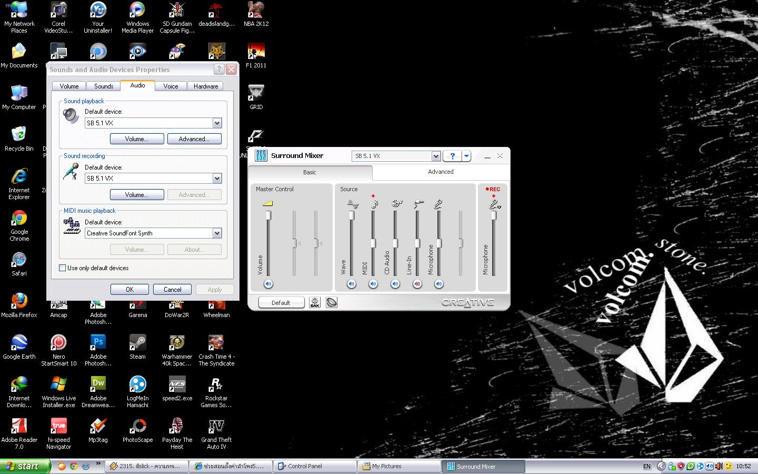Viewport: 758px width, 474px height.
Task: Click the blue speaker volume tray icon
Action: click(709, 466)
